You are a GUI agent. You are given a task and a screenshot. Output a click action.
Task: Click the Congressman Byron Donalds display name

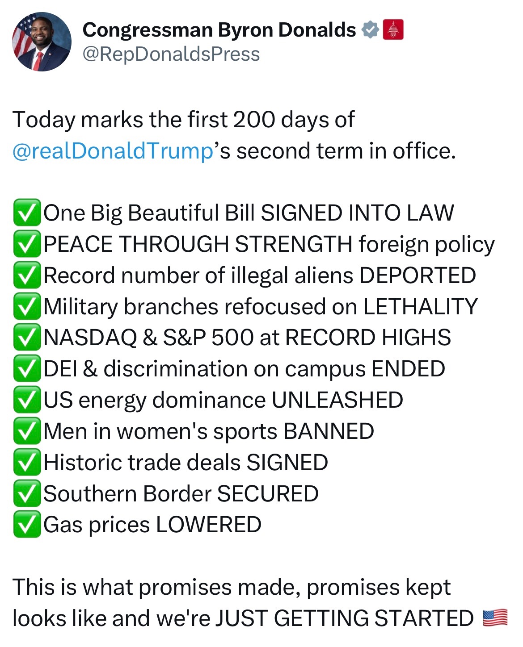[219, 30]
